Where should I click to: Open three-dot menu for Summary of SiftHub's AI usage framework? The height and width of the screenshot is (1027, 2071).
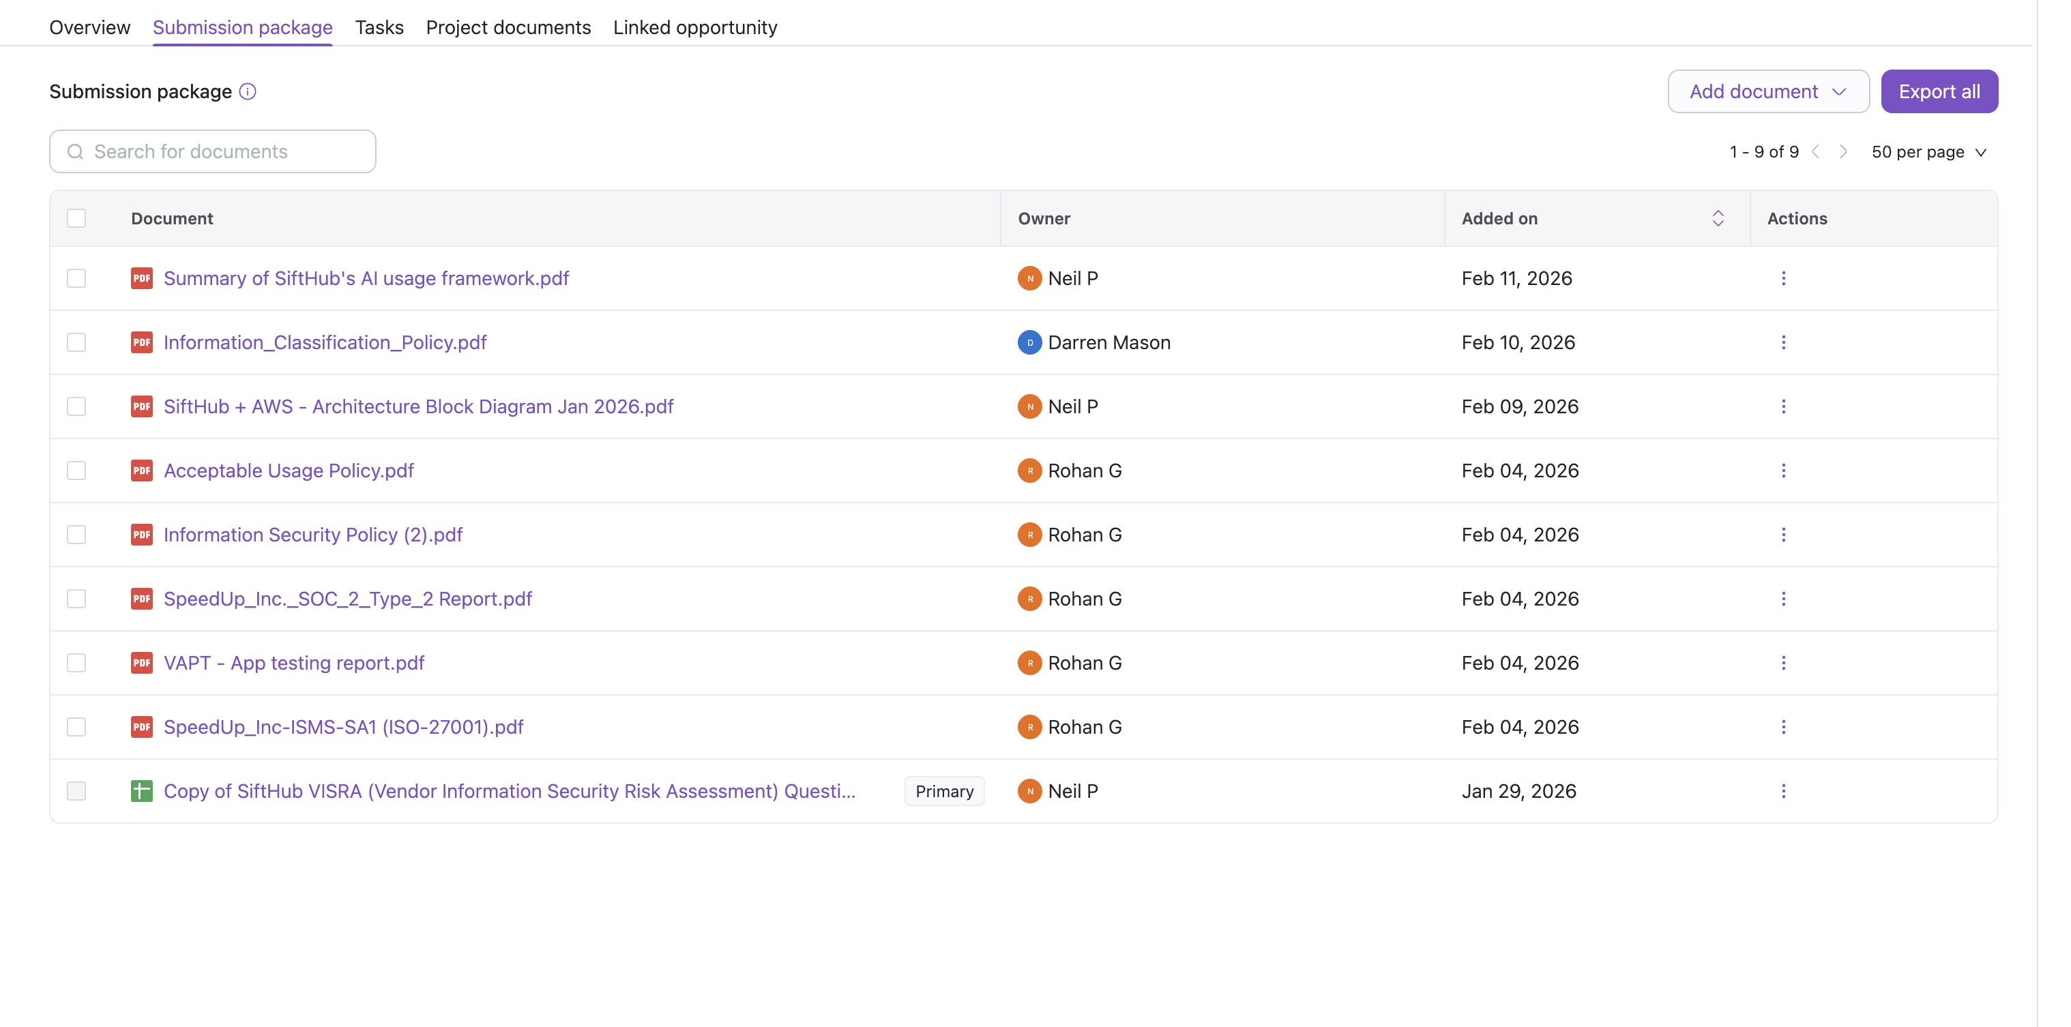coord(1782,278)
